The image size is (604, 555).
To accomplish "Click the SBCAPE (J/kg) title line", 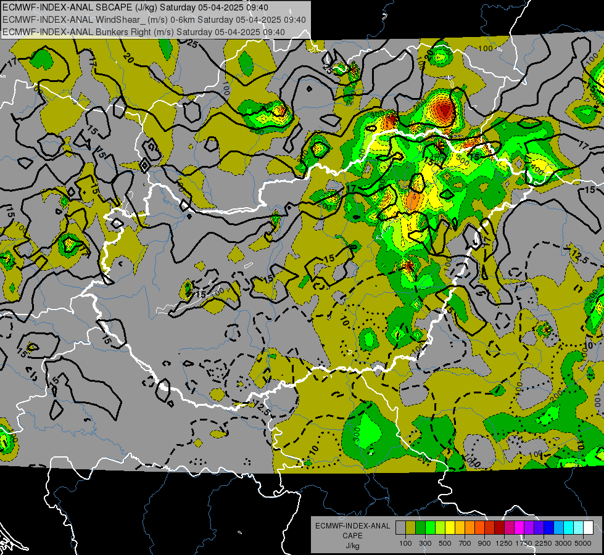I will click(136, 7).
